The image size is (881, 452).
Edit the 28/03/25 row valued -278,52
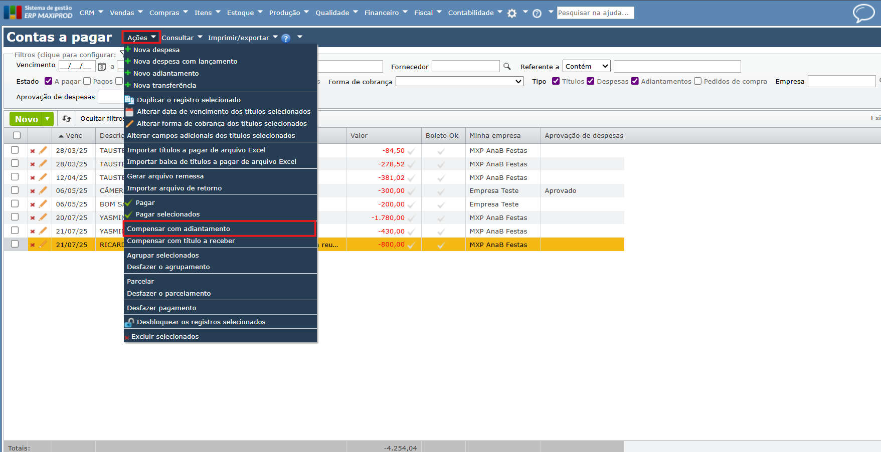(43, 164)
